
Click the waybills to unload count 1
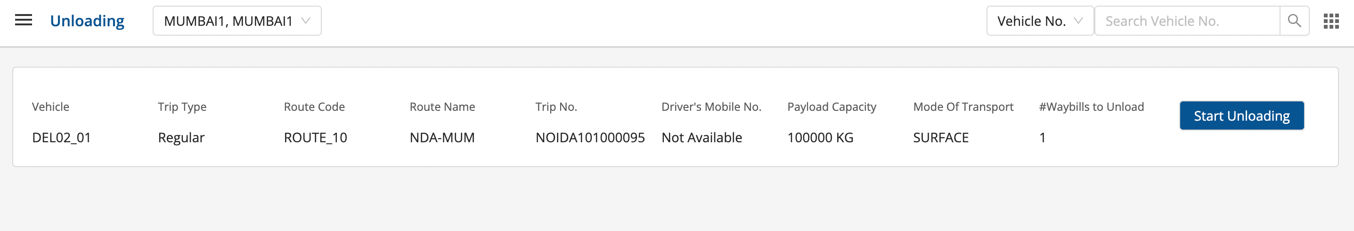pyautogui.click(x=1042, y=137)
